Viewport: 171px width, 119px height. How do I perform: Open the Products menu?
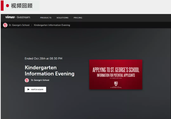[x=46, y=18]
